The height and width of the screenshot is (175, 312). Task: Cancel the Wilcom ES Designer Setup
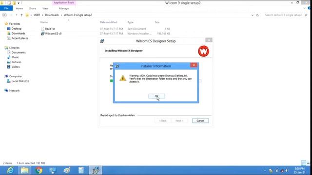200,121
